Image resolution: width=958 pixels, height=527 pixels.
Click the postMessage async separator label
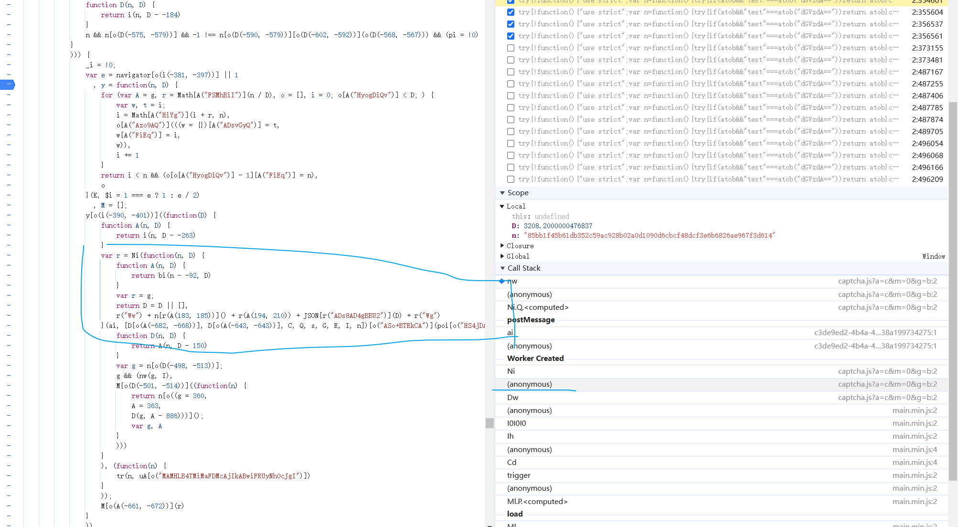531,320
